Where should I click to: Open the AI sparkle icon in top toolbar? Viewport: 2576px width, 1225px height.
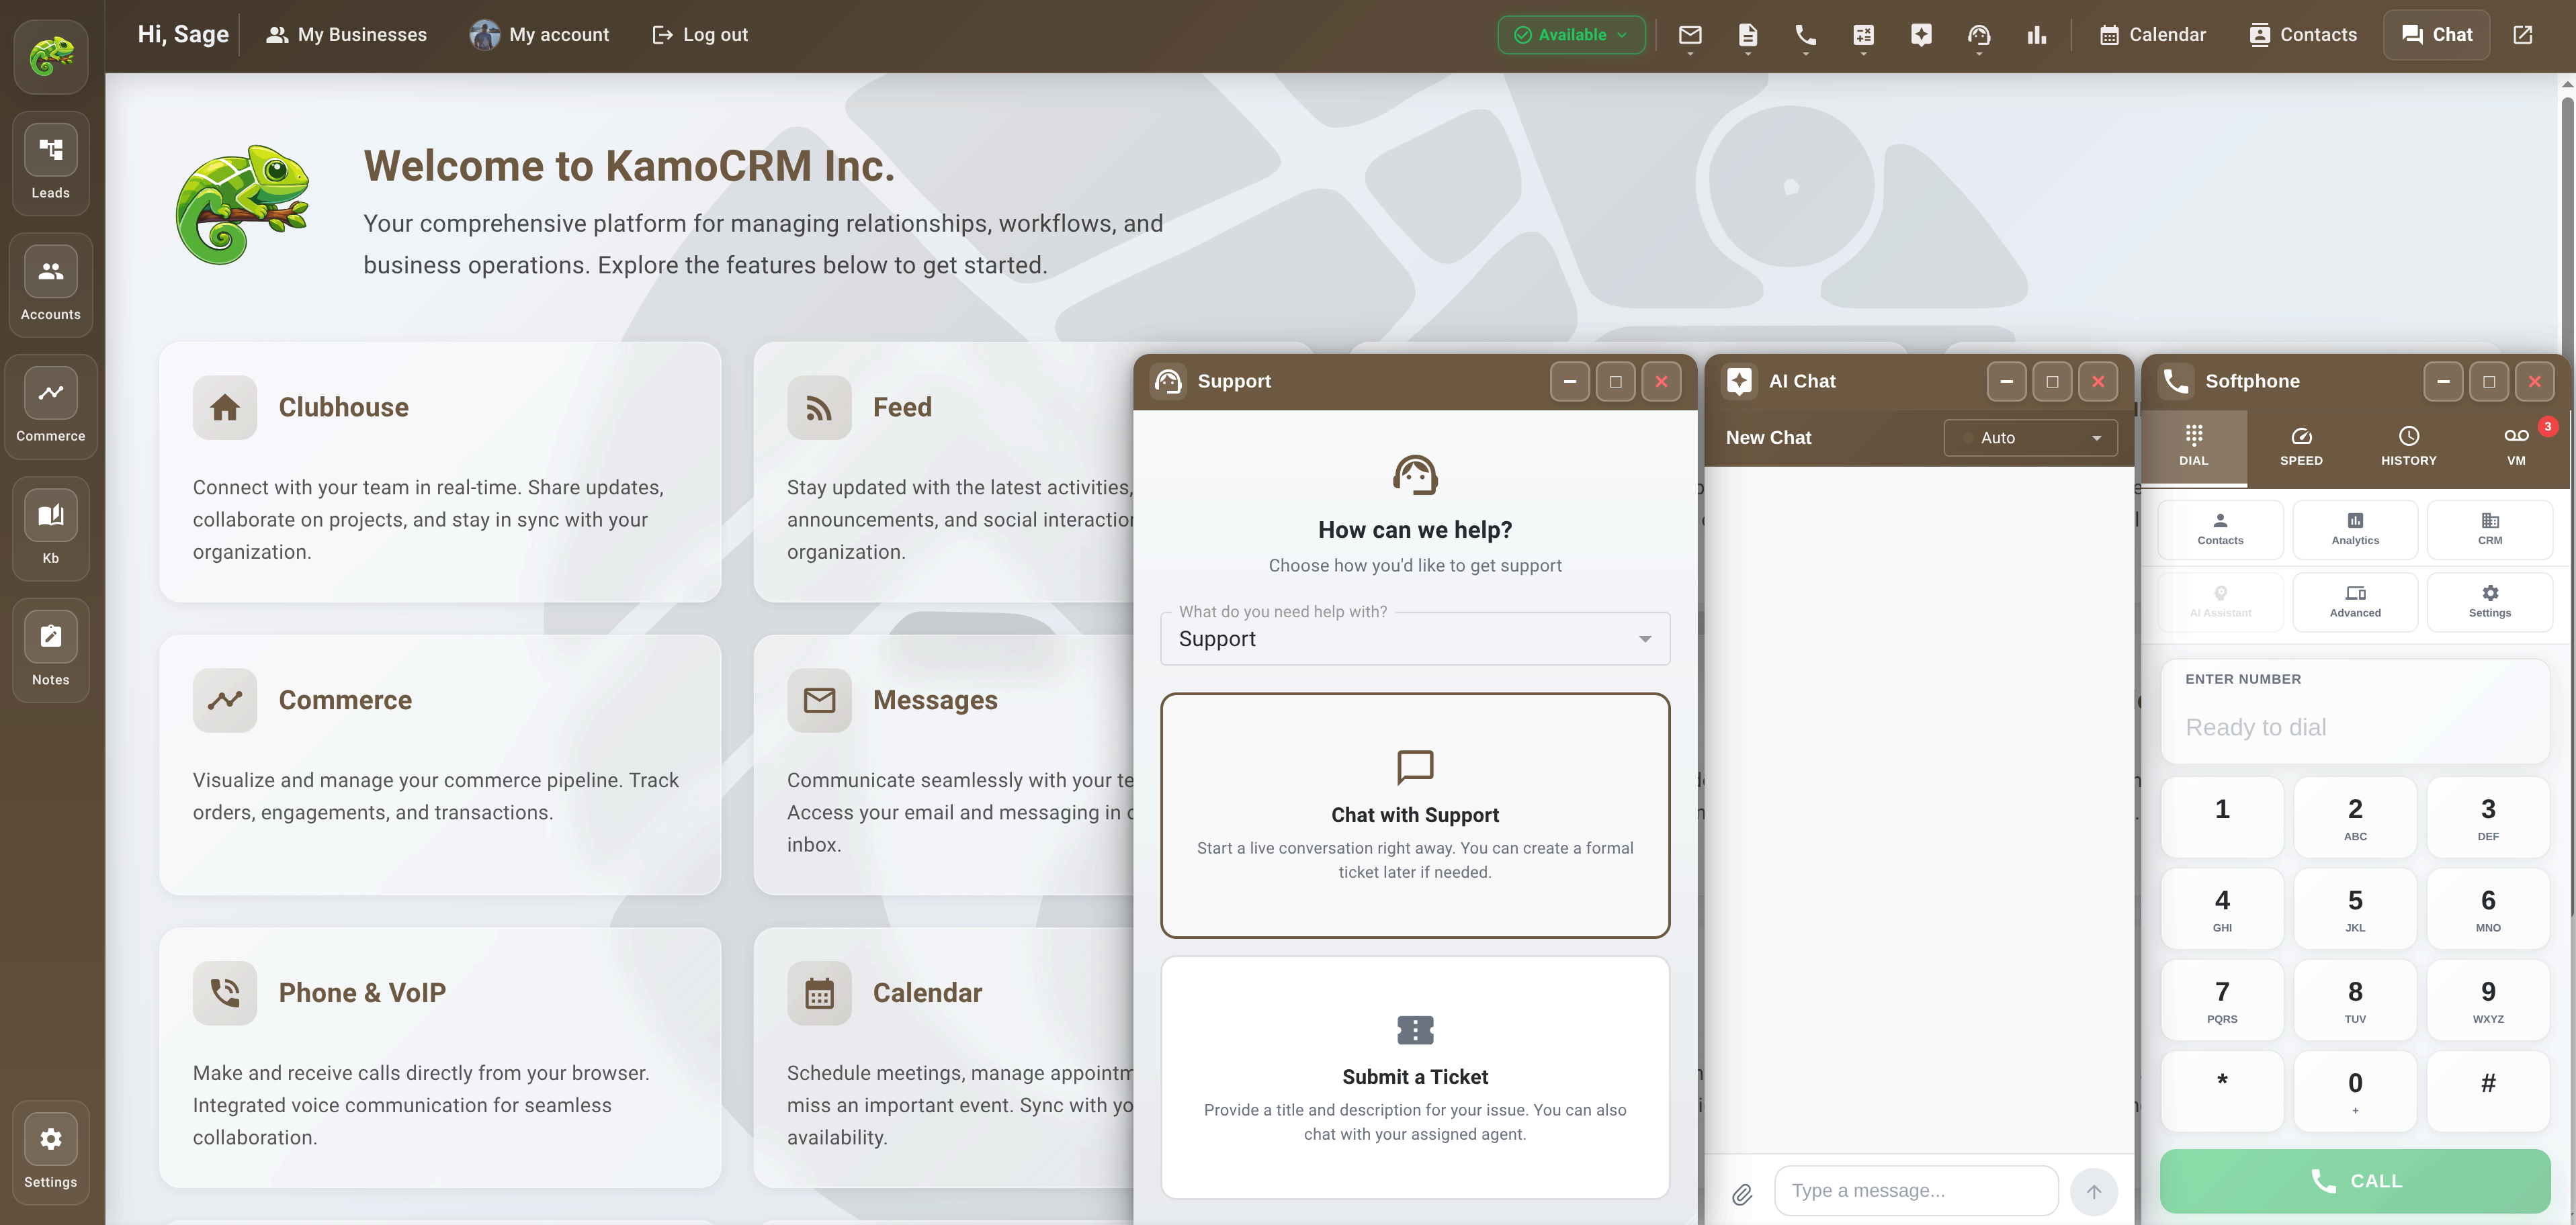pyautogui.click(x=1921, y=35)
